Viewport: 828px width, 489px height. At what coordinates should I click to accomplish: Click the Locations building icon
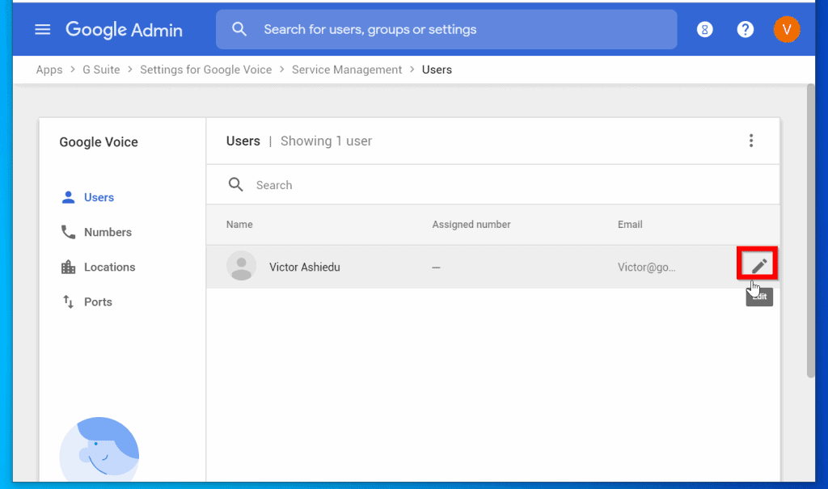point(67,267)
